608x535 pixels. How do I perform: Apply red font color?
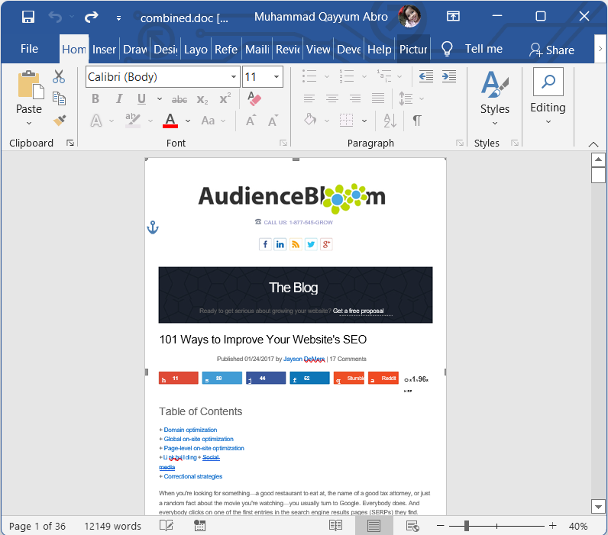tap(170, 121)
